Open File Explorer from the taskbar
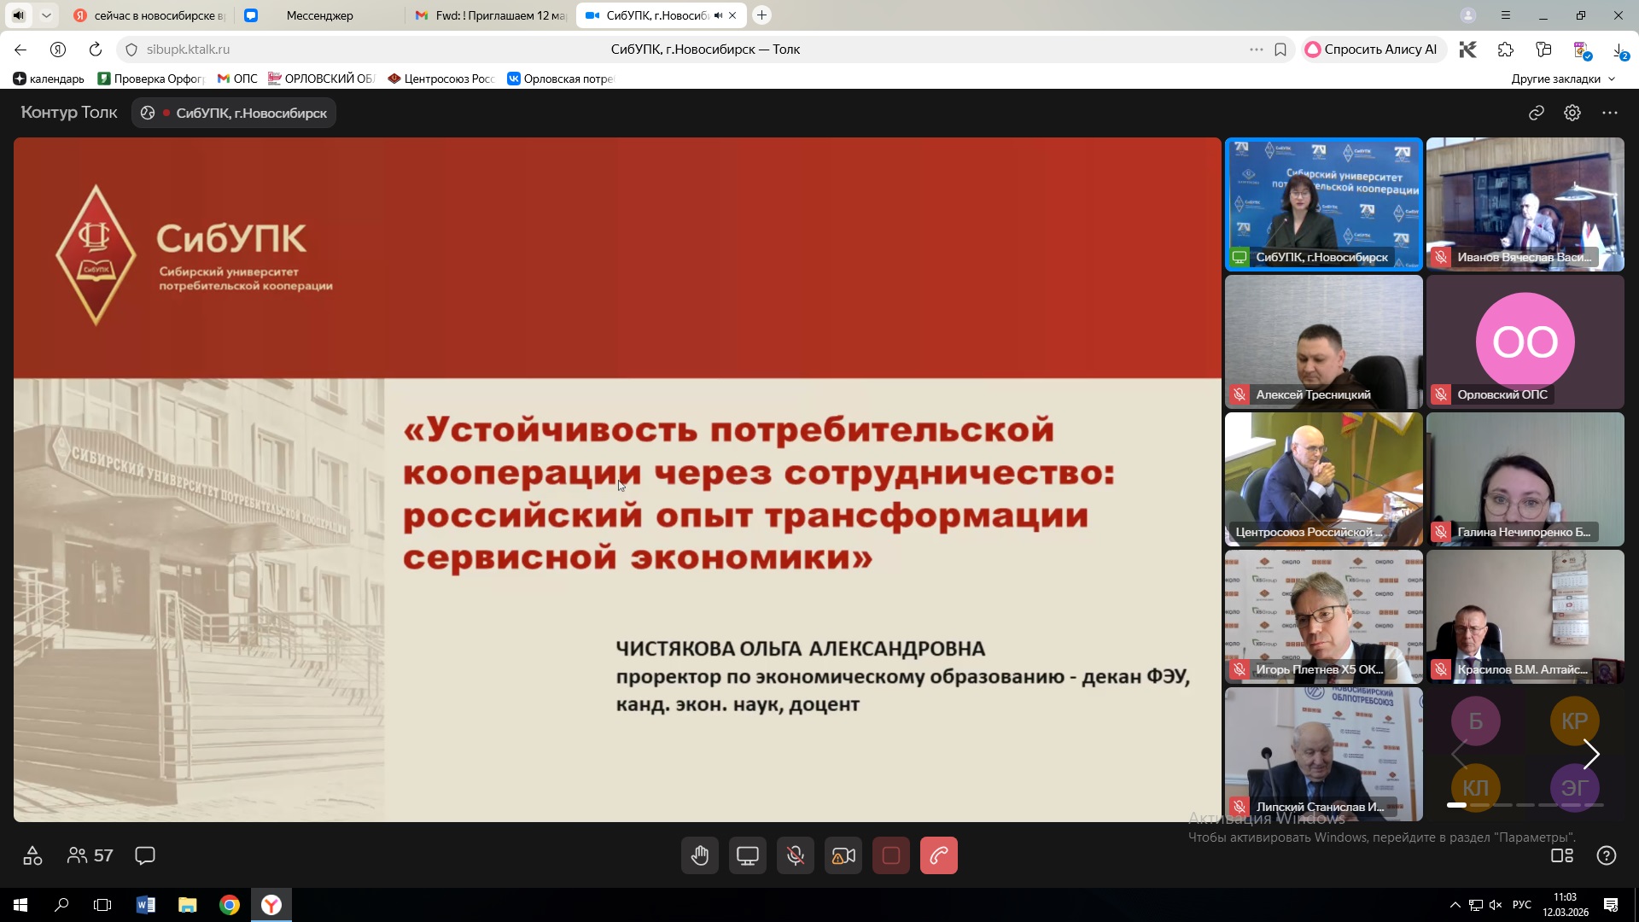The width and height of the screenshot is (1639, 922). pos(187,905)
